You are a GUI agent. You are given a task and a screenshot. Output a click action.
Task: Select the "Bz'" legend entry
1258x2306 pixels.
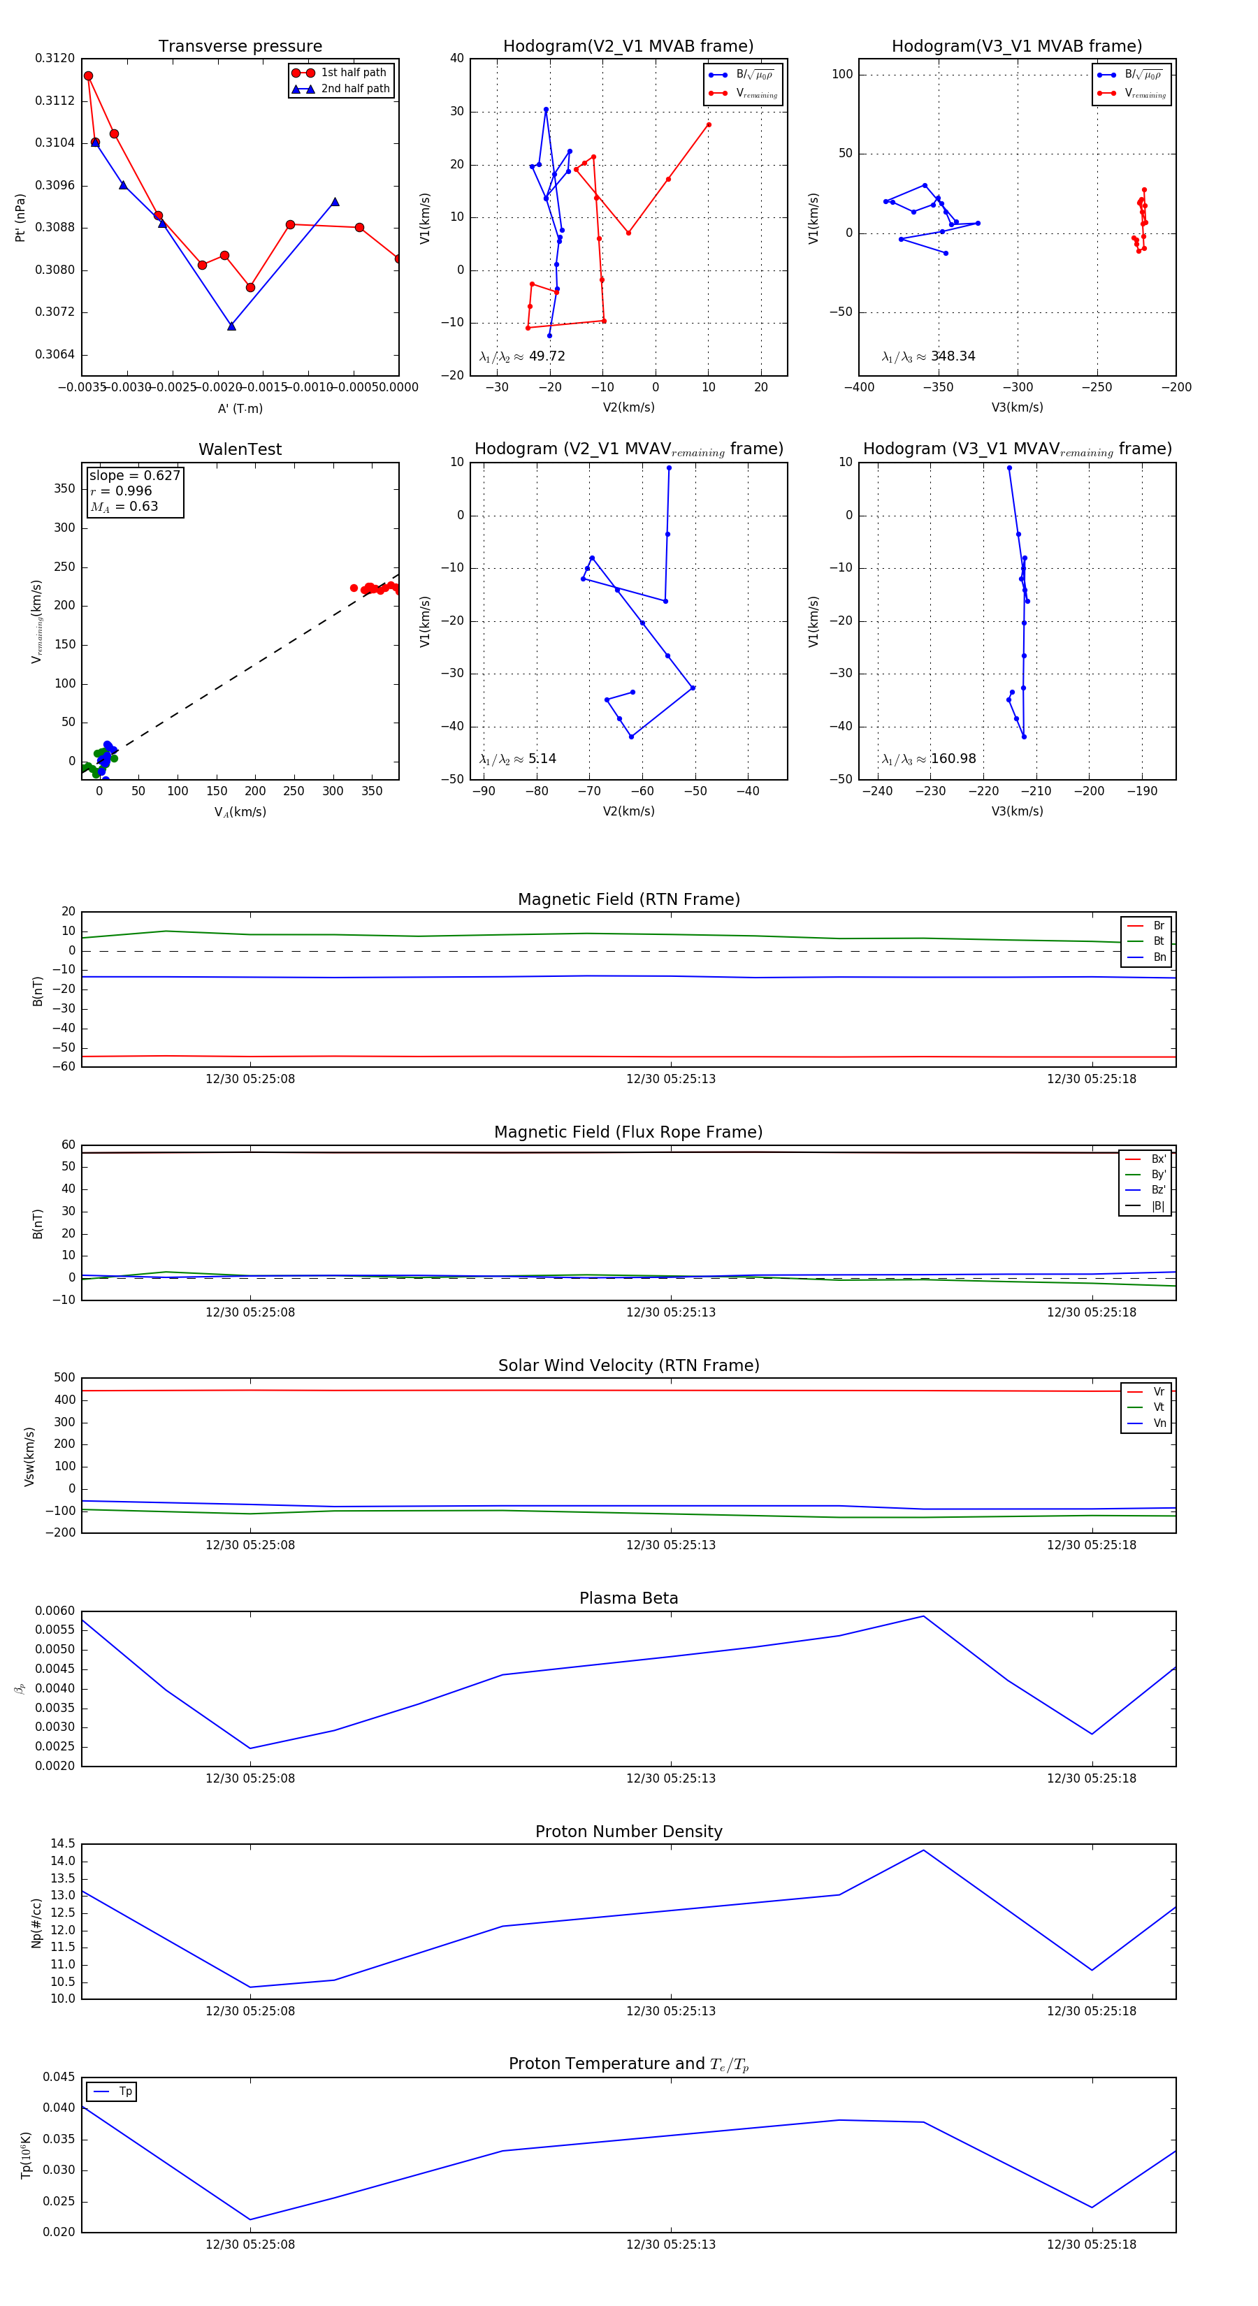click(x=1146, y=1190)
